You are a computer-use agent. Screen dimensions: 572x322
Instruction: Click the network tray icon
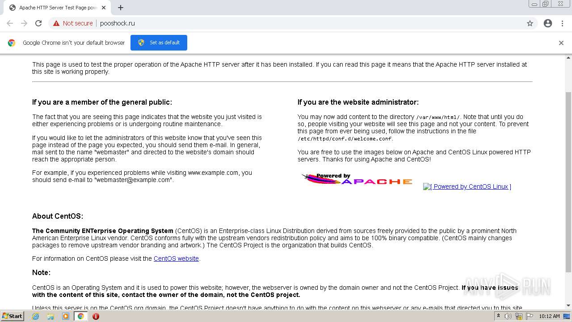coord(519,316)
